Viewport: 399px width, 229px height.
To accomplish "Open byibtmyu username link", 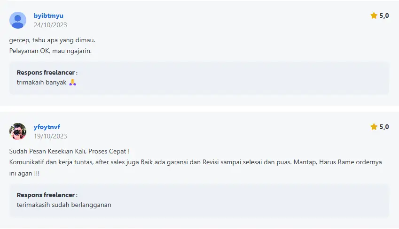I will [x=48, y=15].
